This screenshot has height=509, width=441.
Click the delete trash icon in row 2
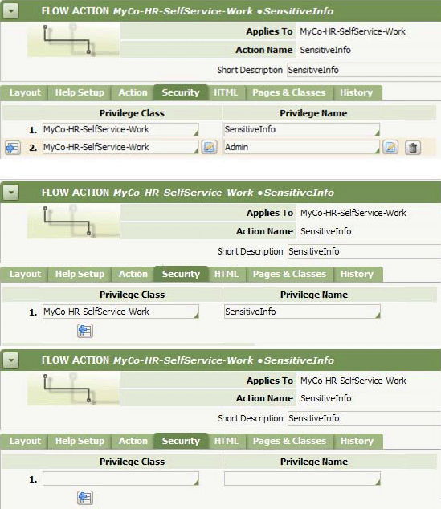point(413,148)
